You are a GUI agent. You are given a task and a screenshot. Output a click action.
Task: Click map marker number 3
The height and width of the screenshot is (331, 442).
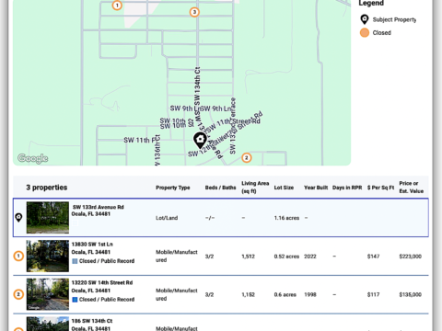click(194, 12)
